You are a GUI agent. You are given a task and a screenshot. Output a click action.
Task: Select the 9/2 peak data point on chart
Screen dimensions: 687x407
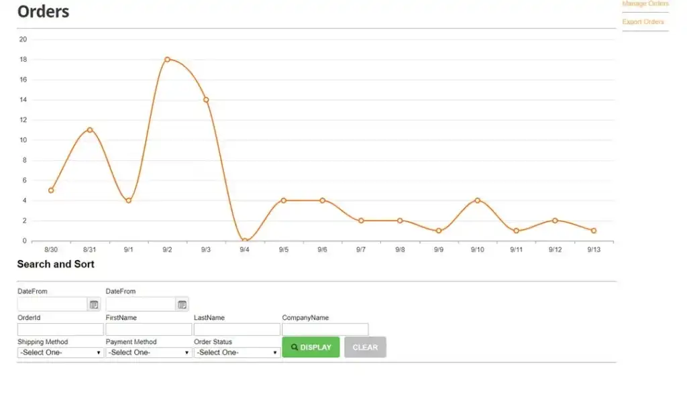tap(167, 59)
